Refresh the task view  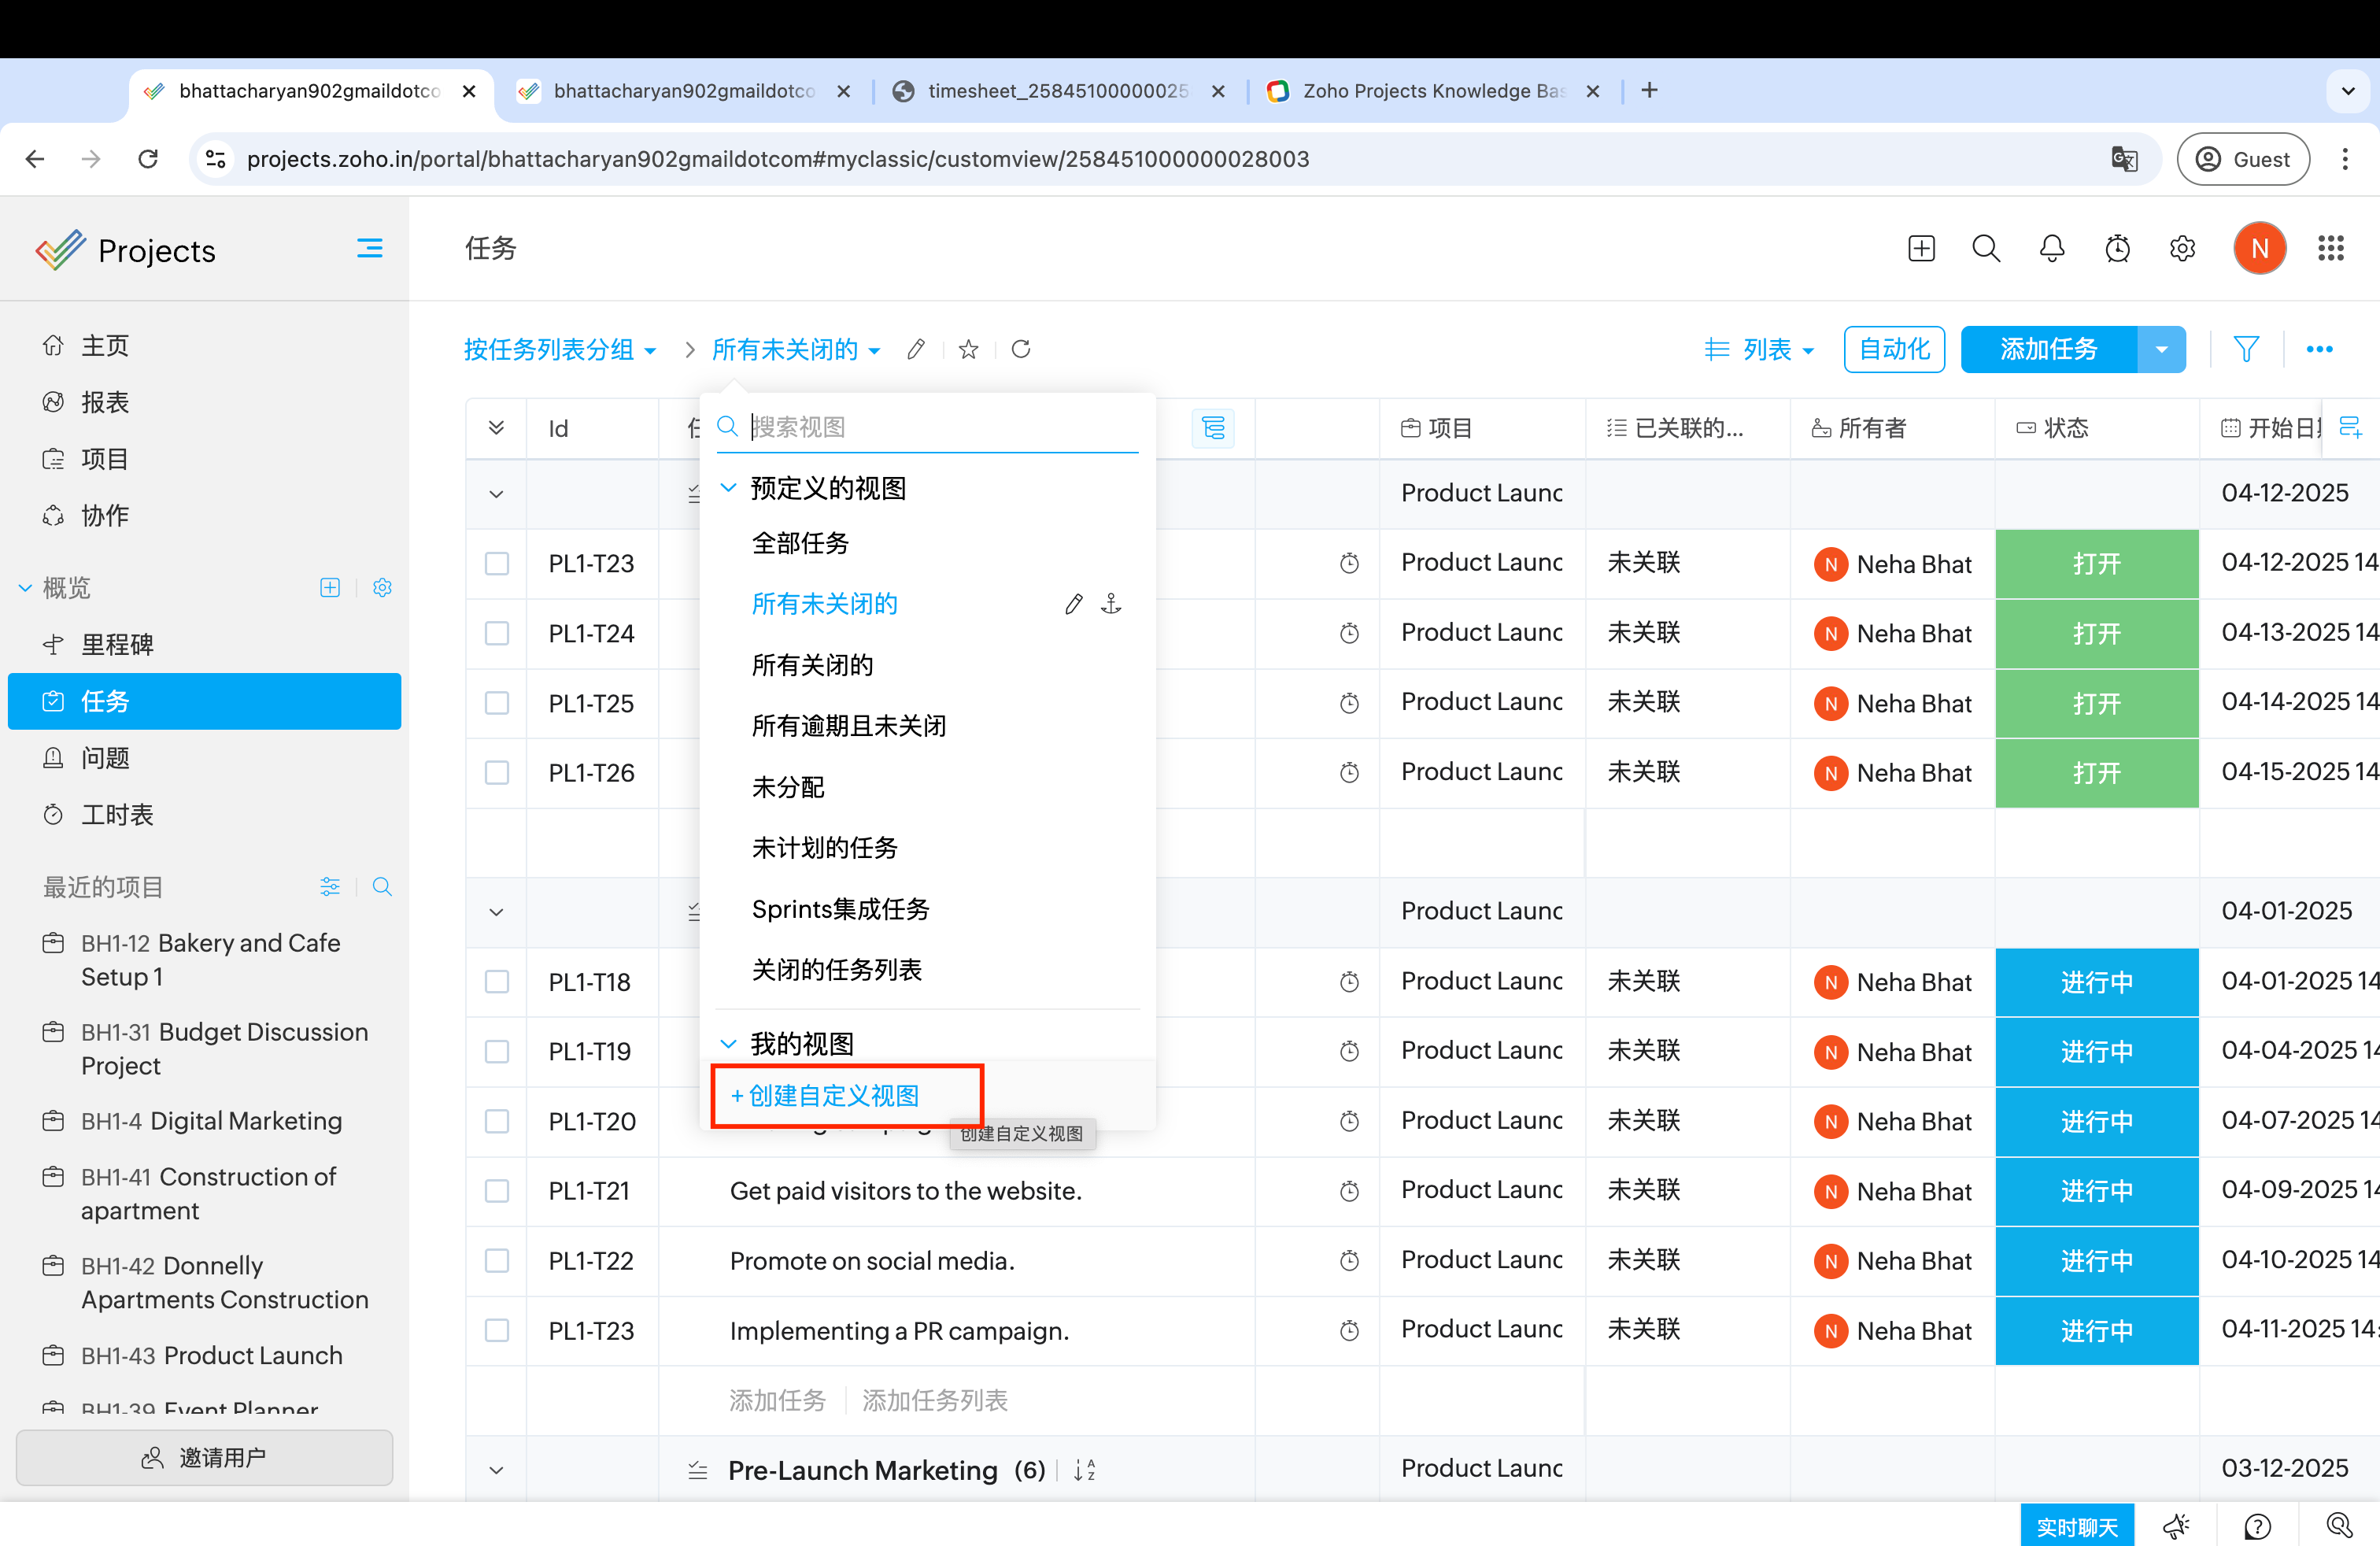pos(1020,349)
